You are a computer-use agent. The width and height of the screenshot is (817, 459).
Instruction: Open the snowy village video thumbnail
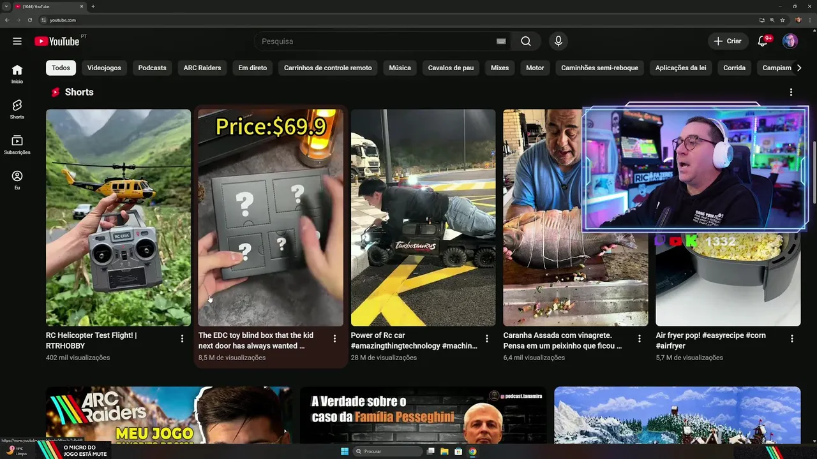677,414
